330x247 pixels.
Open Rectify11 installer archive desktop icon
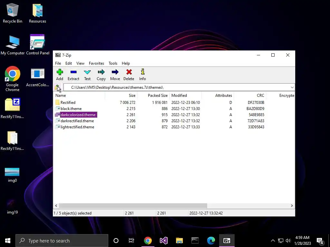(12, 108)
